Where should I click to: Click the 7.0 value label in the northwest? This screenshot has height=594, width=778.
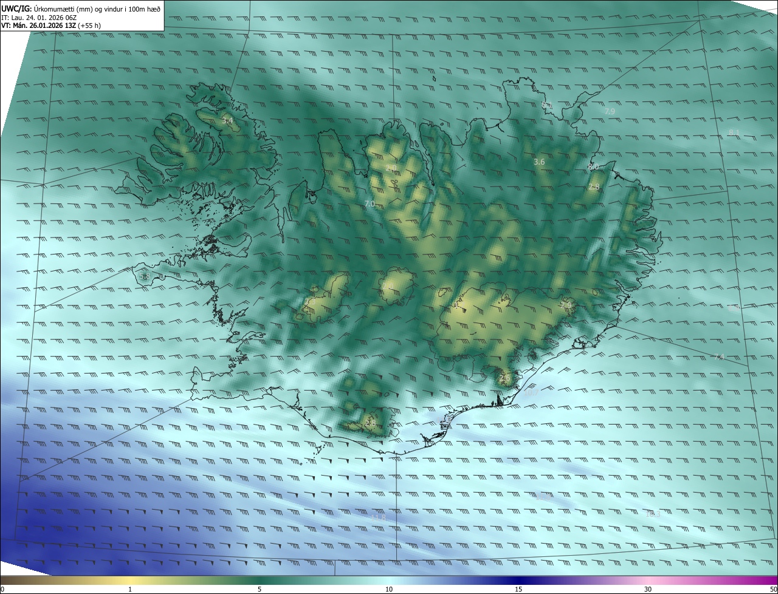(x=370, y=204)
